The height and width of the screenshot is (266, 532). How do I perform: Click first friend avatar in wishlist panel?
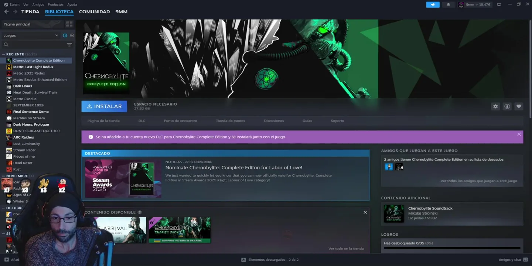(389, 167)
